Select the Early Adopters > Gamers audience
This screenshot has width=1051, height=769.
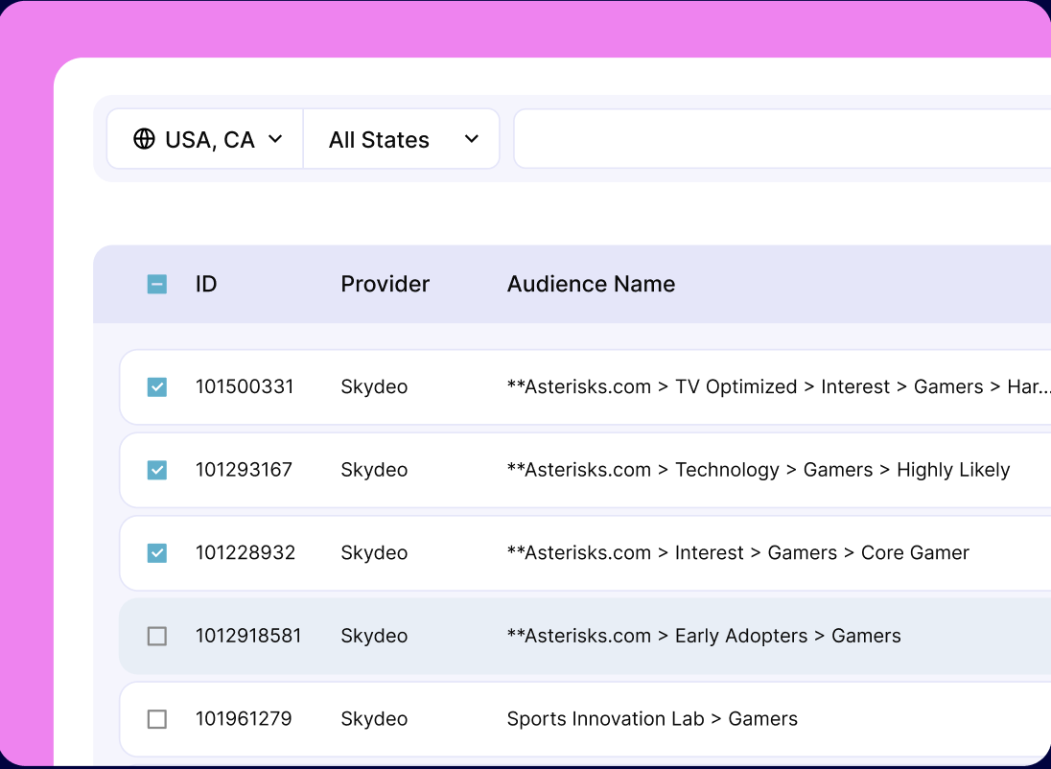tap(704, 636)
